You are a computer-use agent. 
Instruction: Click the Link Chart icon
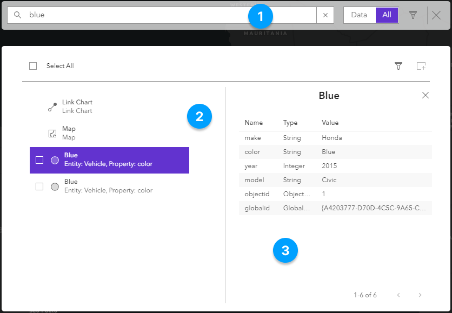click(x=52, y=106)
